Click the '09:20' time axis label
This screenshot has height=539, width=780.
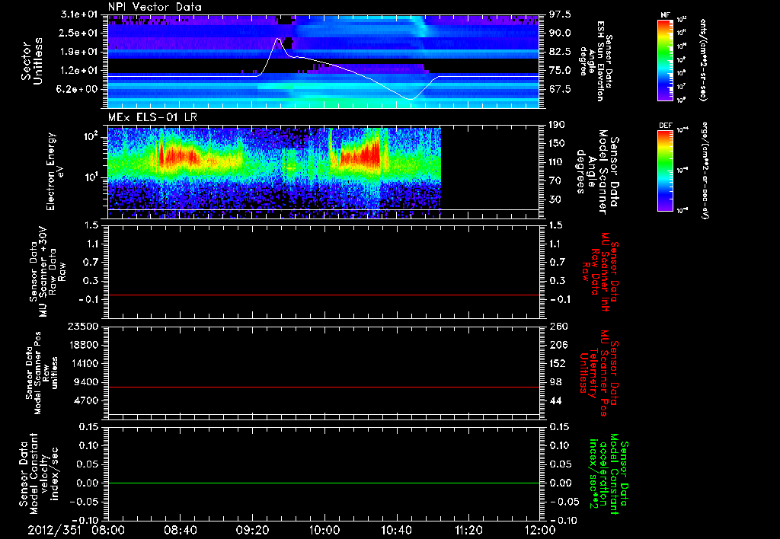pos(252,530)
